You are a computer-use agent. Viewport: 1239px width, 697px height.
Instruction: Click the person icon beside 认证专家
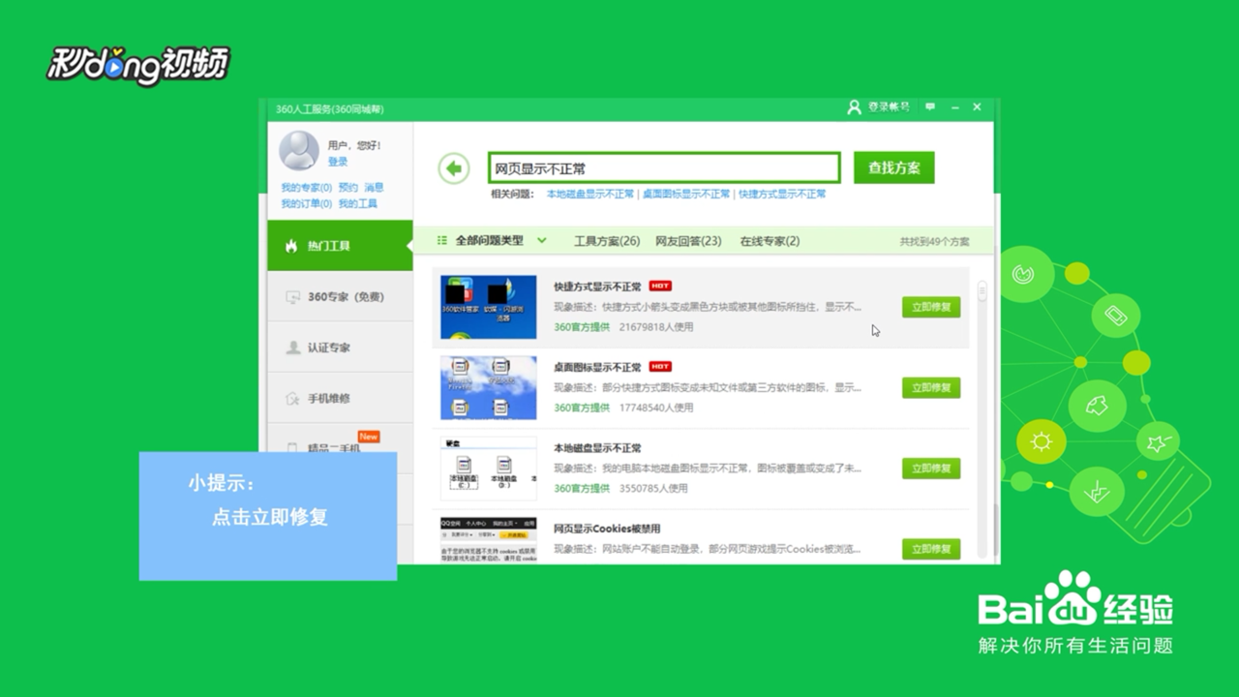[x=292, y=348]
